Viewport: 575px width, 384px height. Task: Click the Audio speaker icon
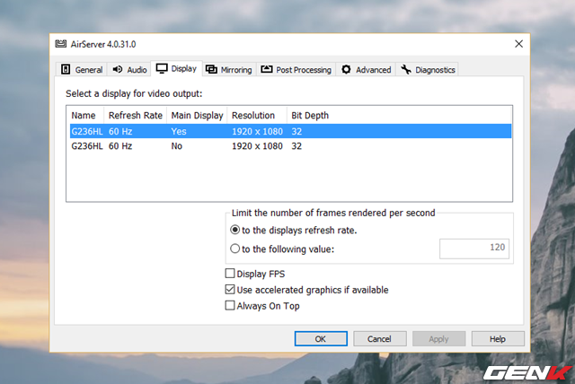pyautogui.click(x=118, y=69)
